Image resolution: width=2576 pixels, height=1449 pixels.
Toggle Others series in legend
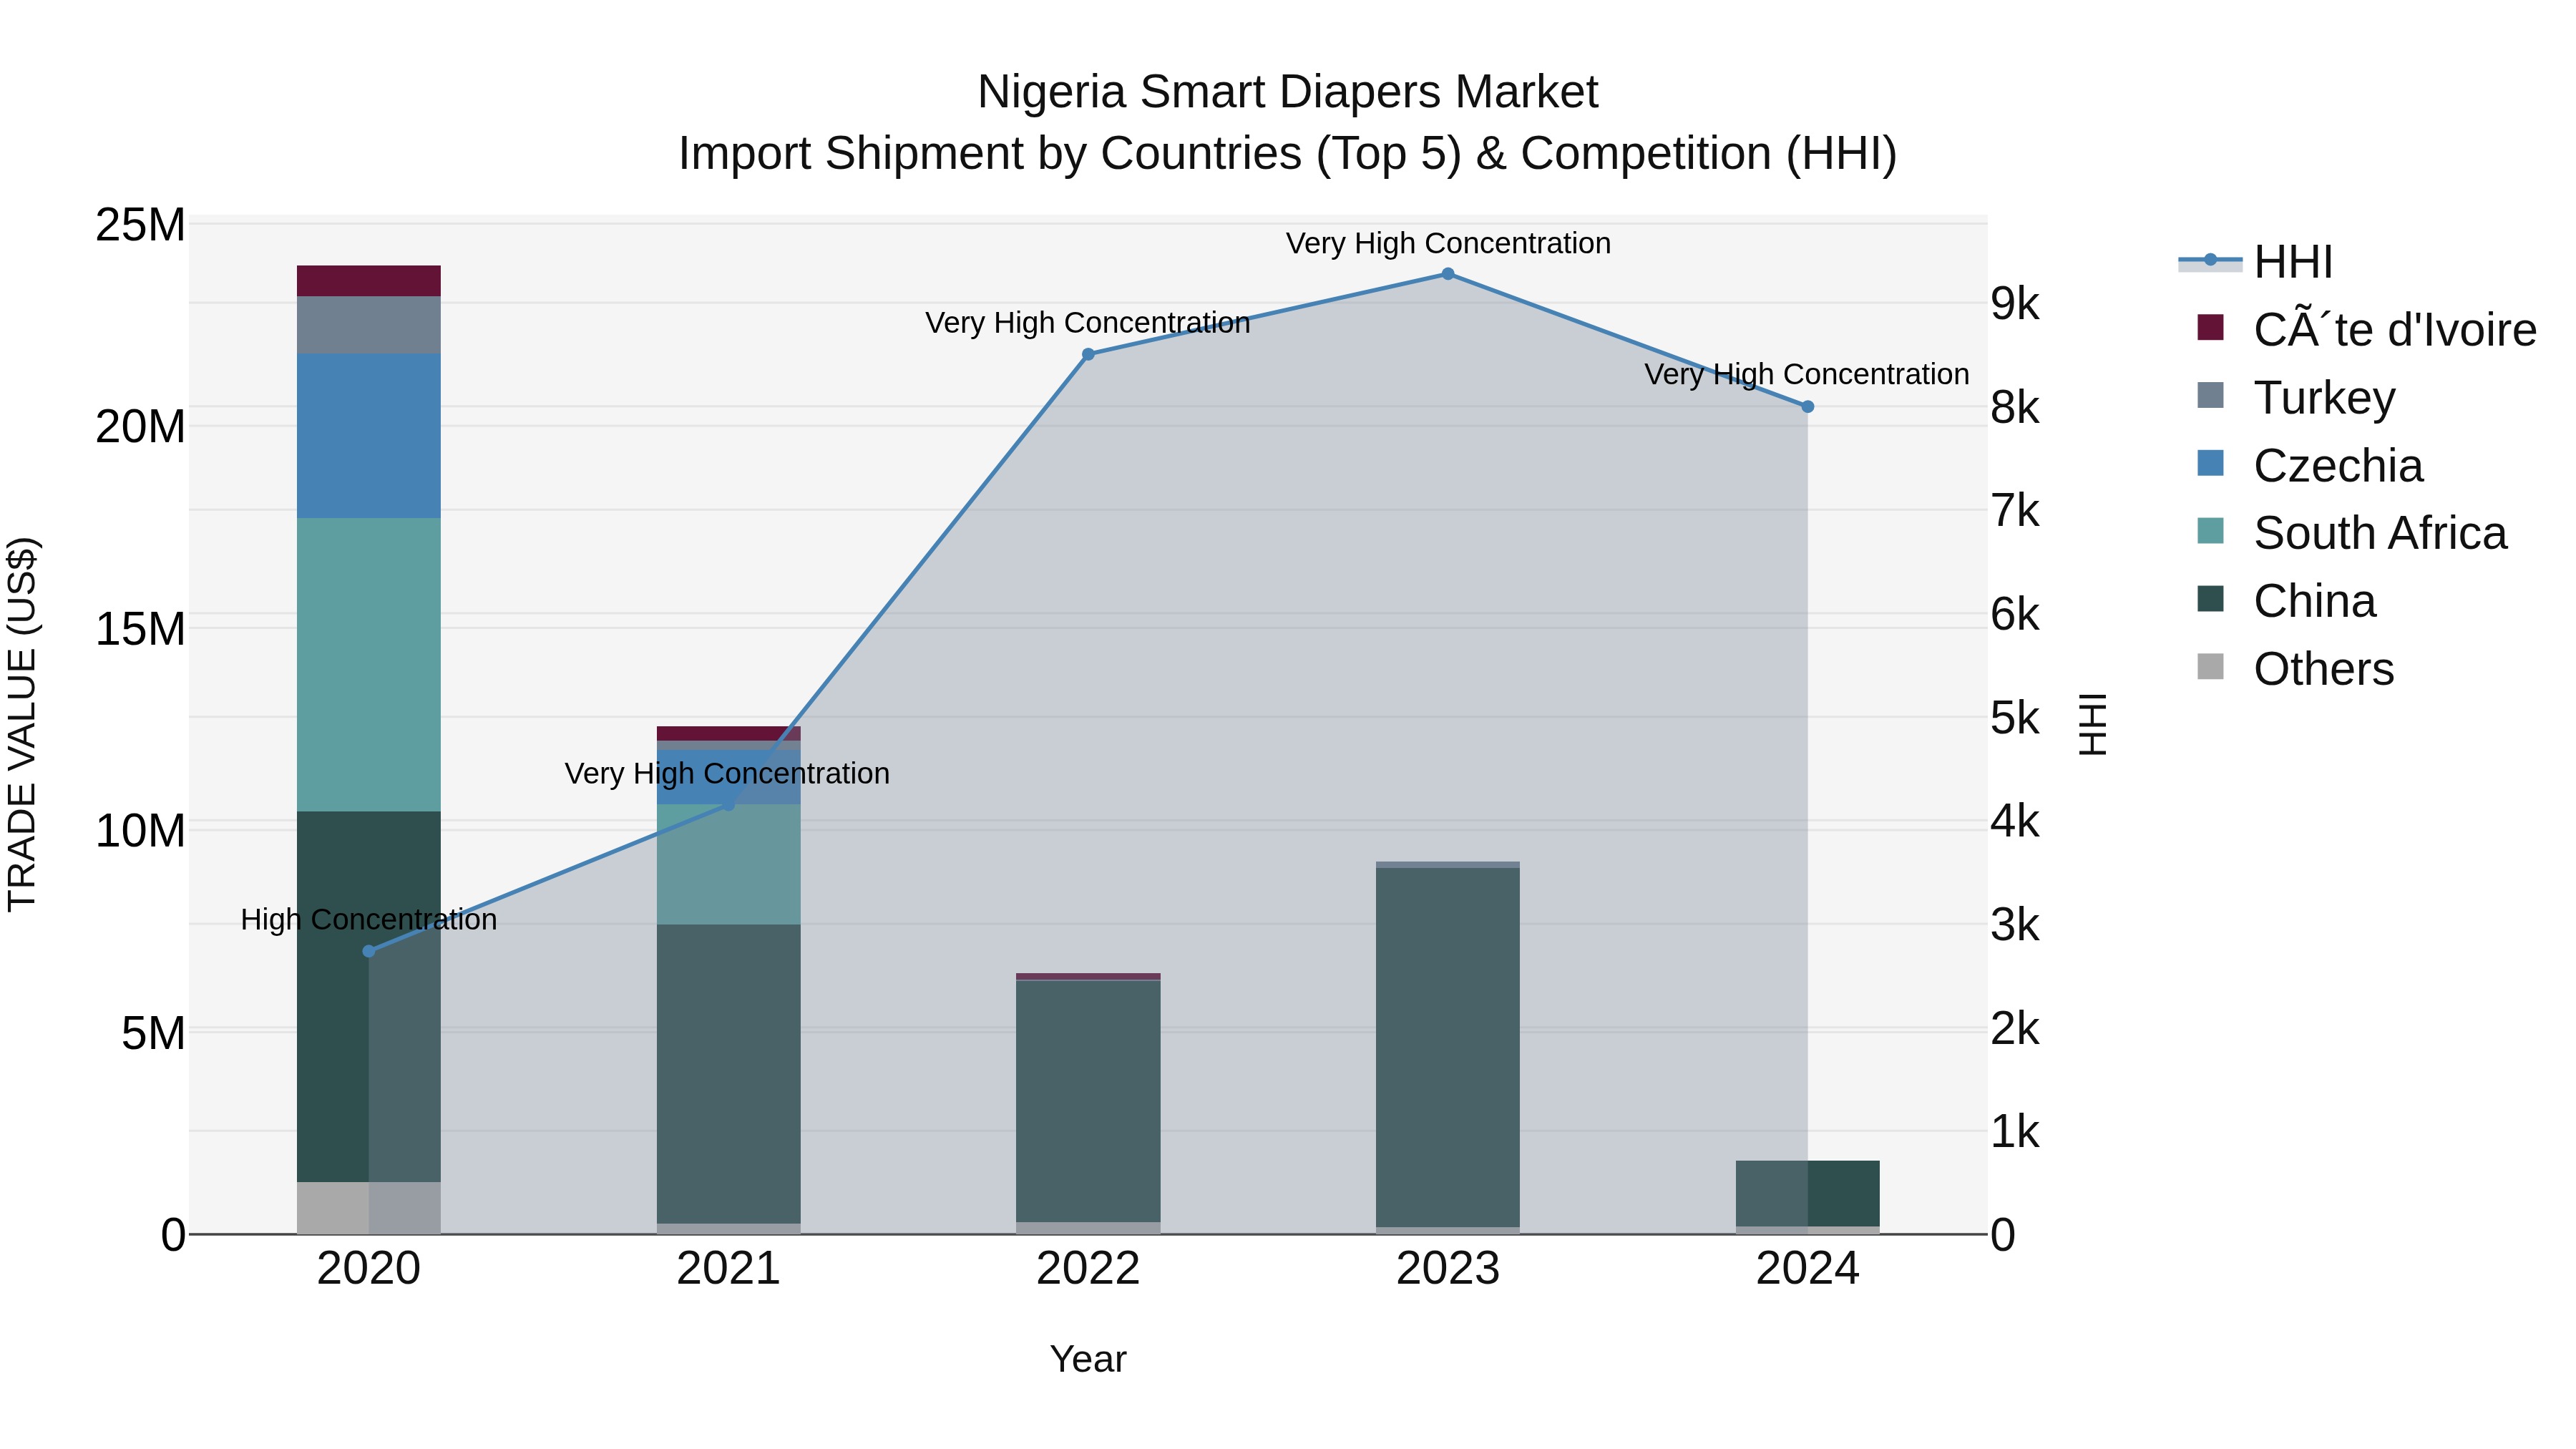click(x=2295, y=668)
